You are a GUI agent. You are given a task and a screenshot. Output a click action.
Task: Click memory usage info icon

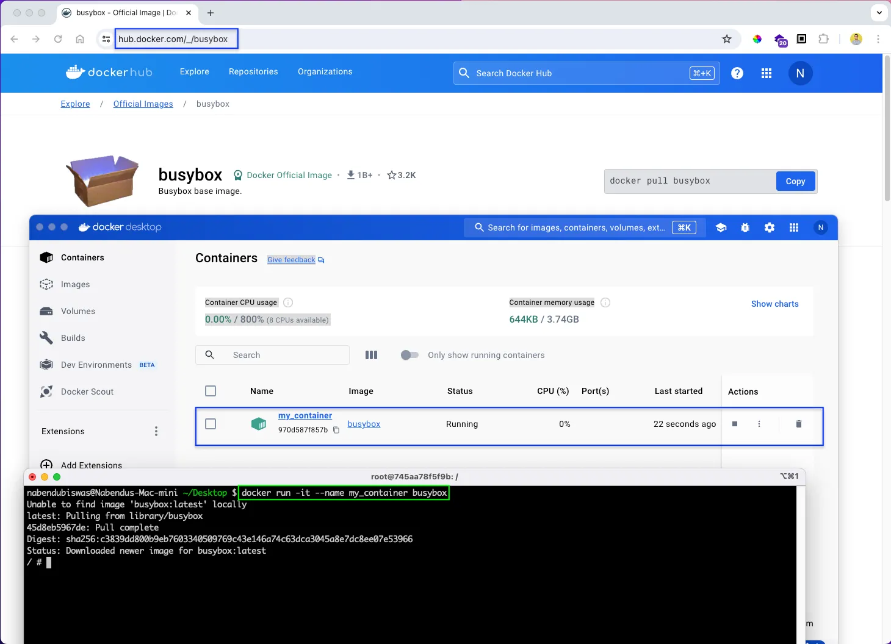[605, 302]
